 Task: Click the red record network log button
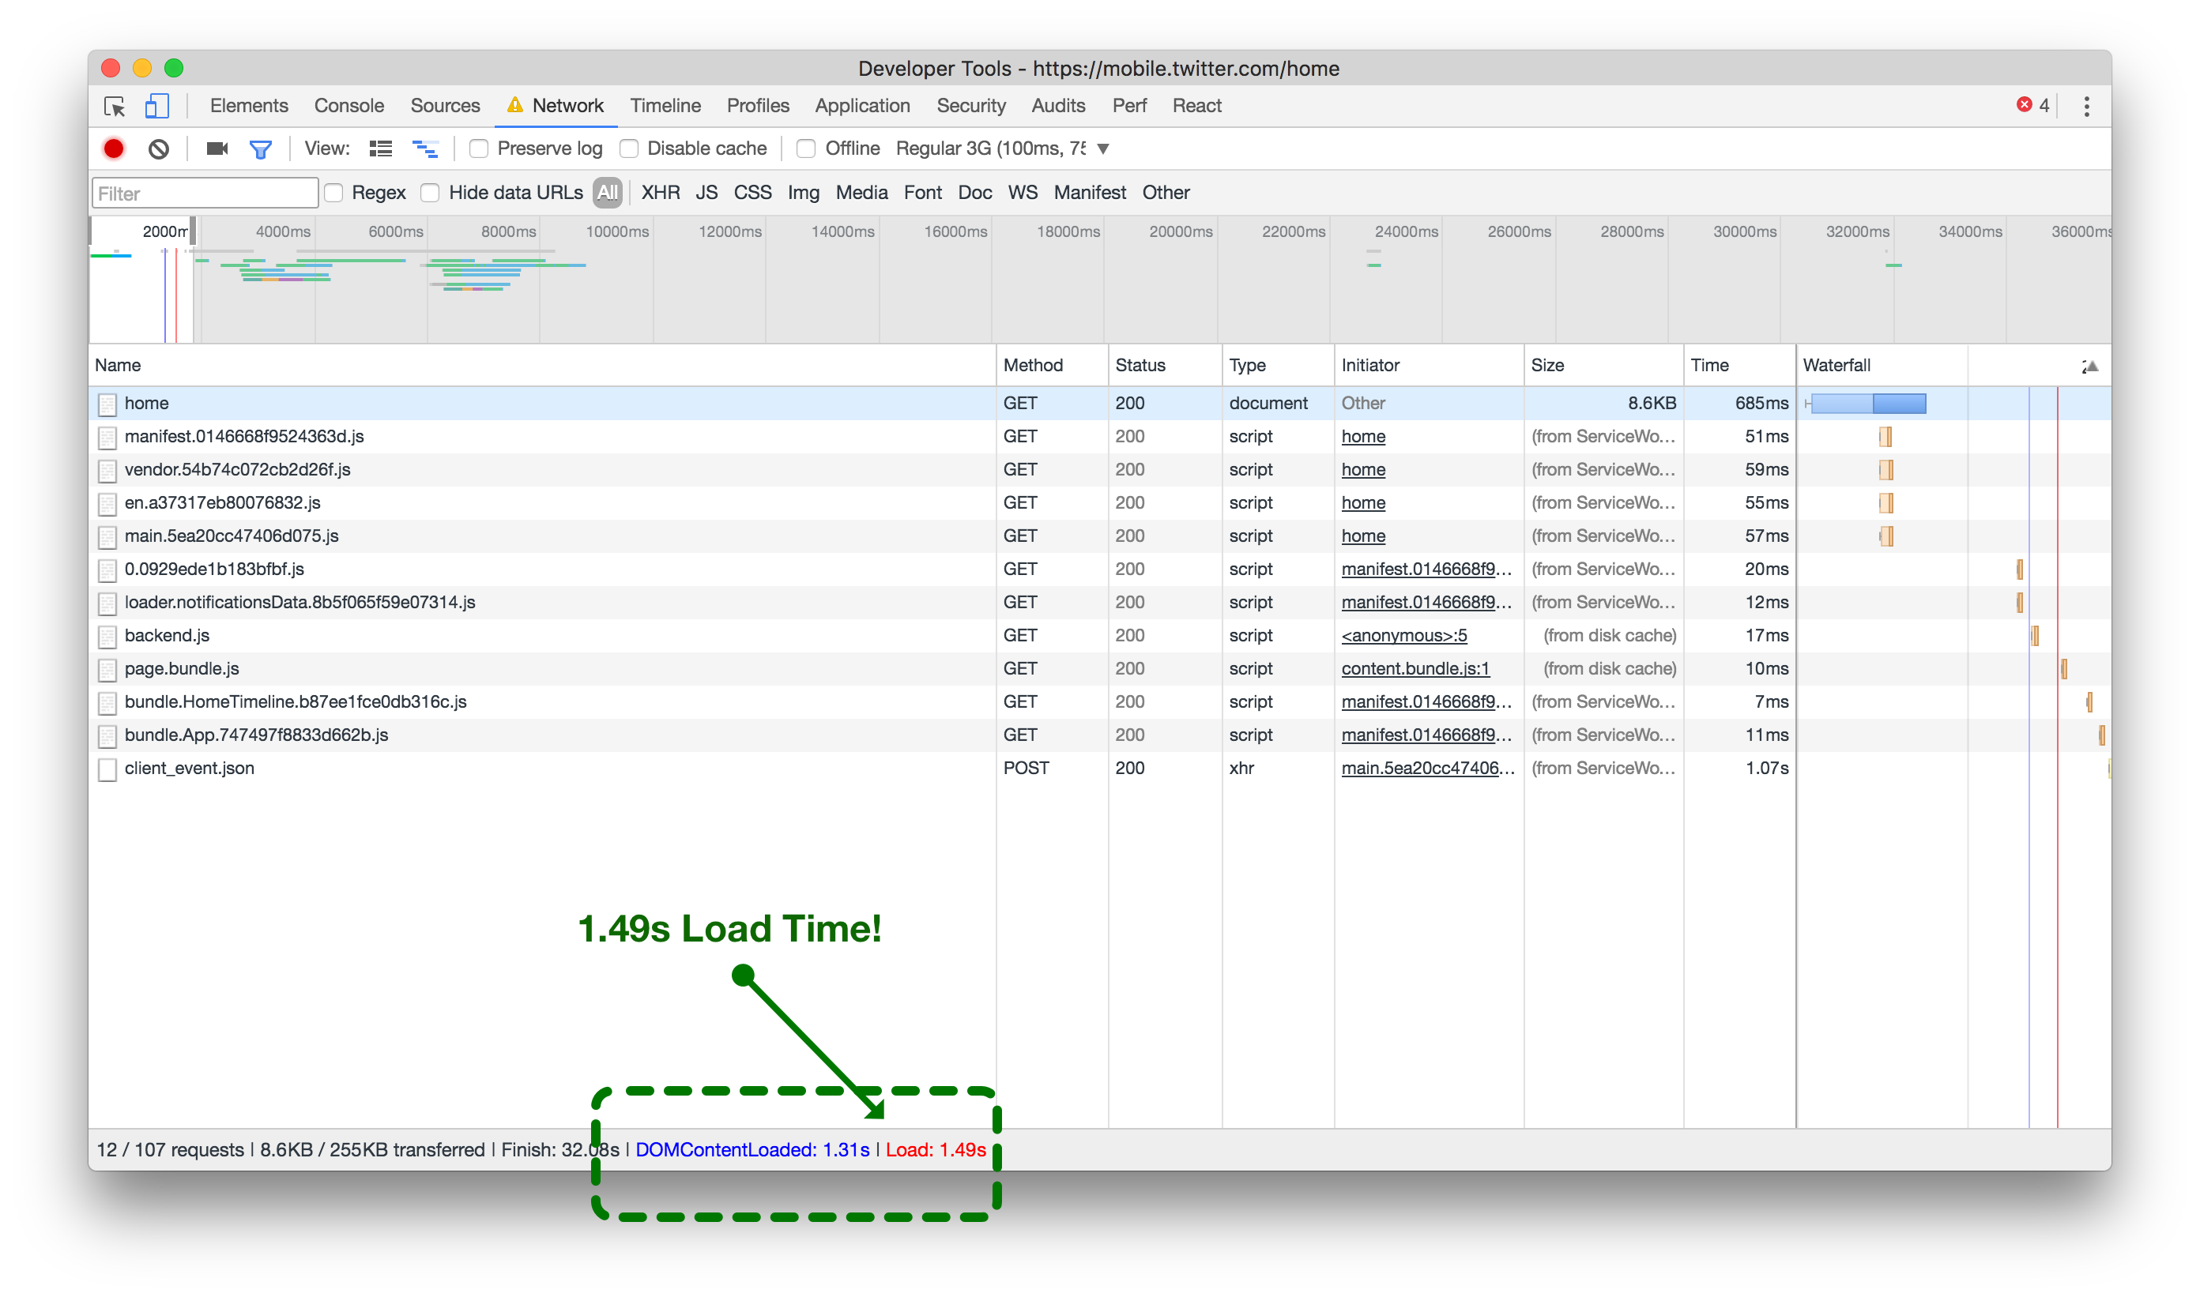click(114, 148)
